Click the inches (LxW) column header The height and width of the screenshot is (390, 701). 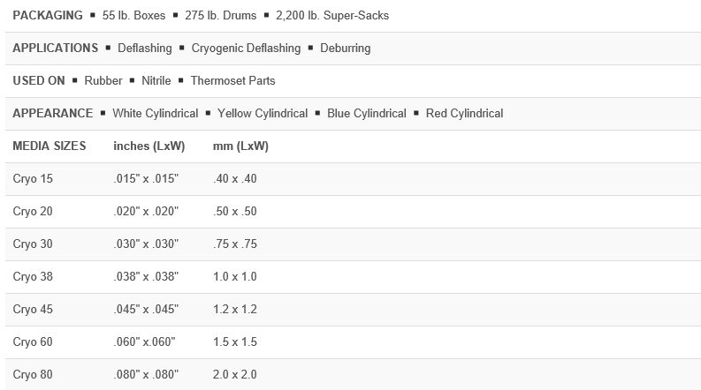[x=147, y=146]
